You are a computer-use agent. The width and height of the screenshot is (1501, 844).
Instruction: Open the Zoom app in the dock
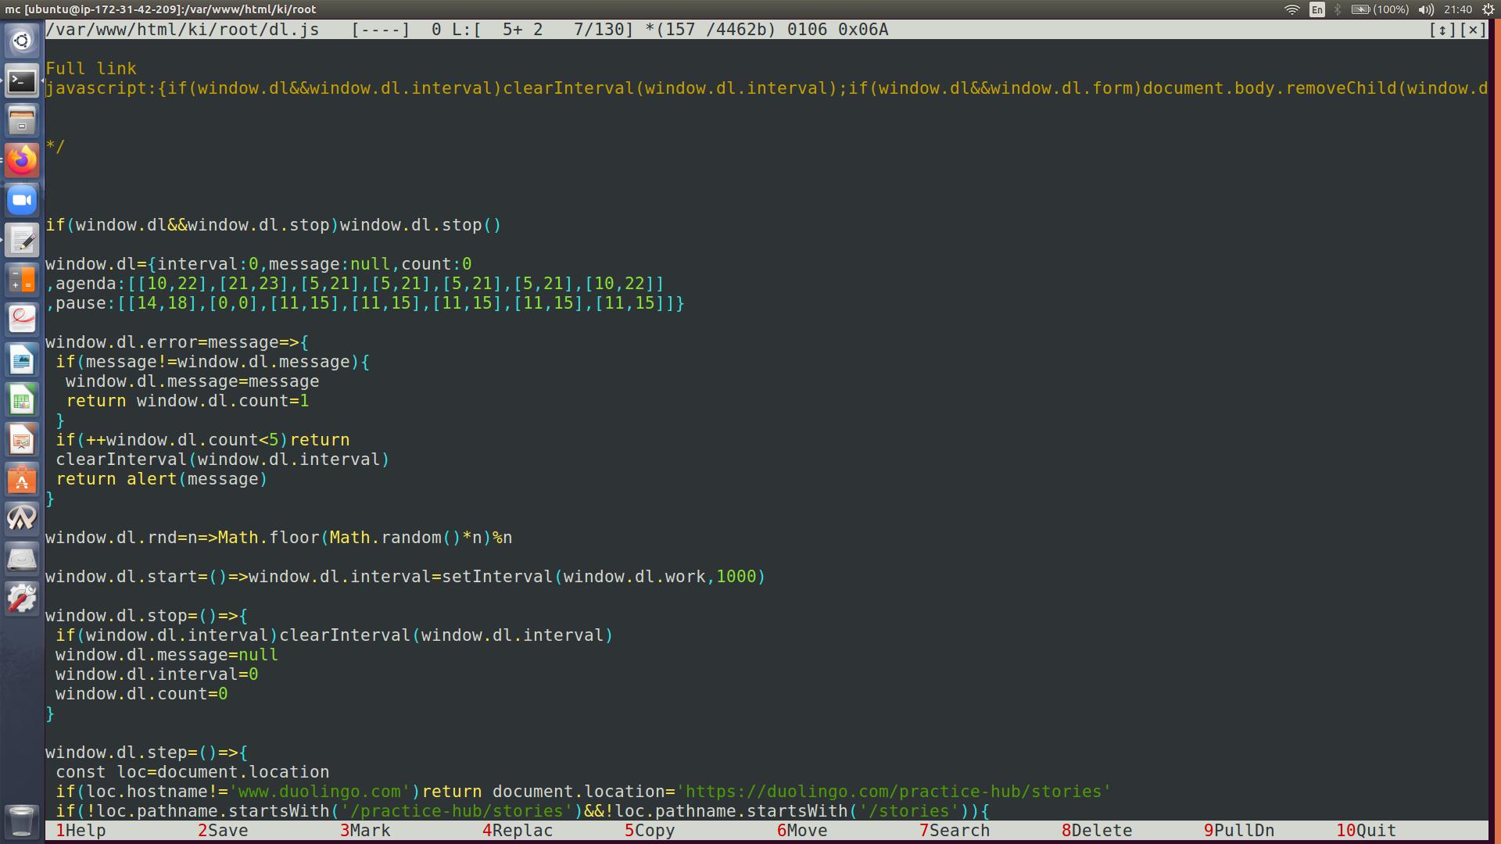click(22, 200)
